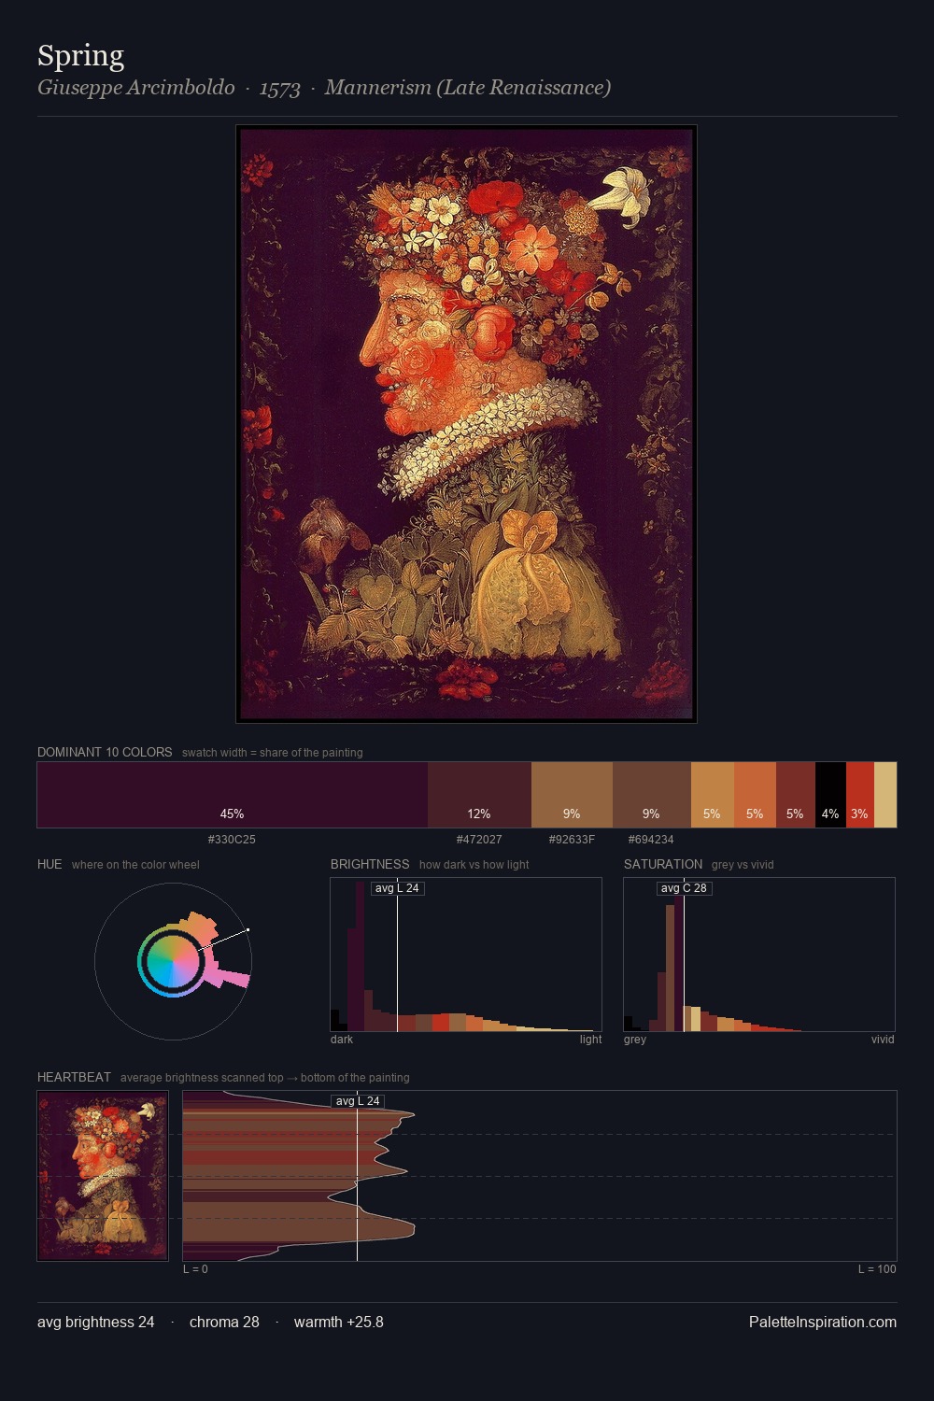Click the 'avg C 28' label in Saturation chart

tap(685, 888)
